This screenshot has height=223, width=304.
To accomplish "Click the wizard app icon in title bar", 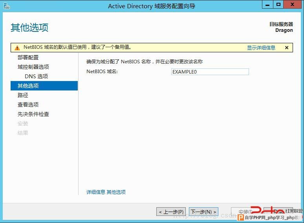I will [x=7, y=6].
